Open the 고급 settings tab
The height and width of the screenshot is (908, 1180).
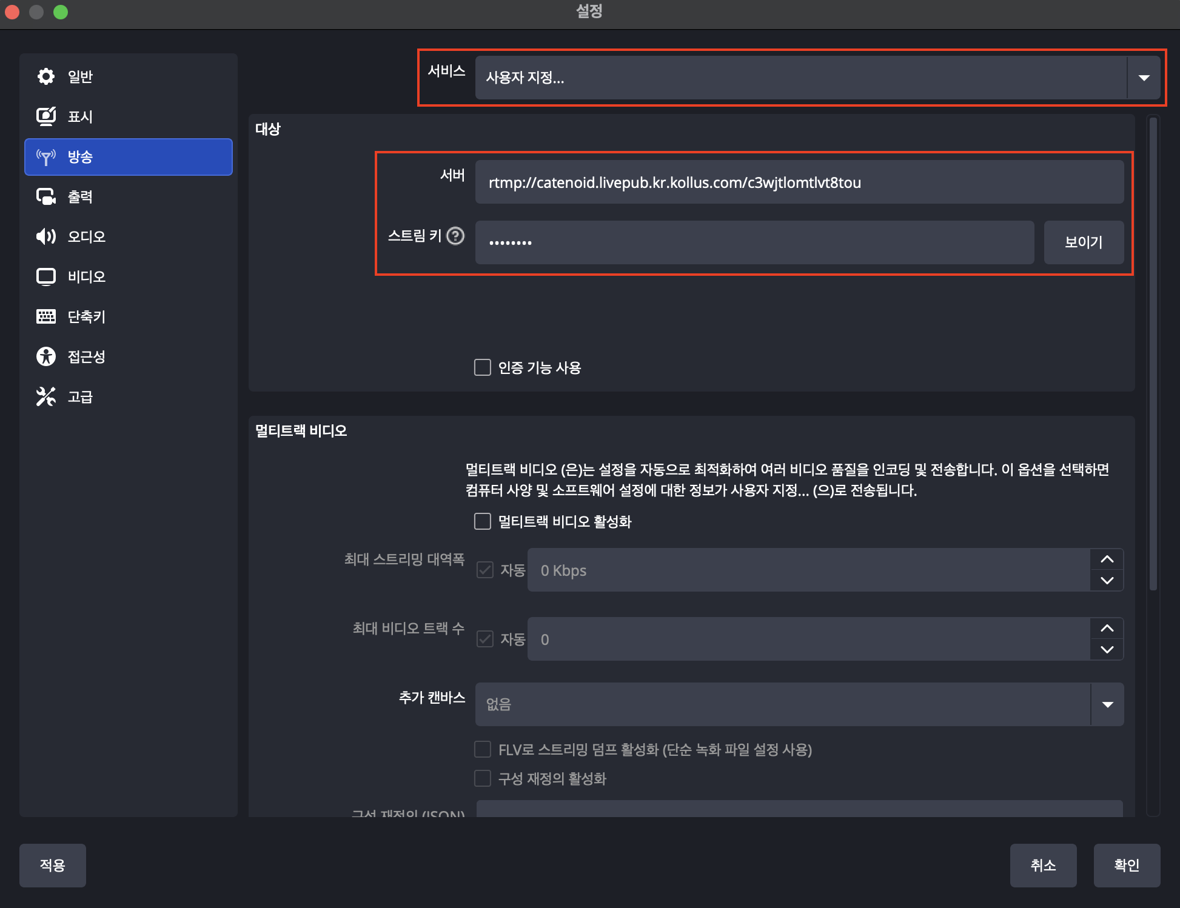pyautogui.click(x=46, y=396)
